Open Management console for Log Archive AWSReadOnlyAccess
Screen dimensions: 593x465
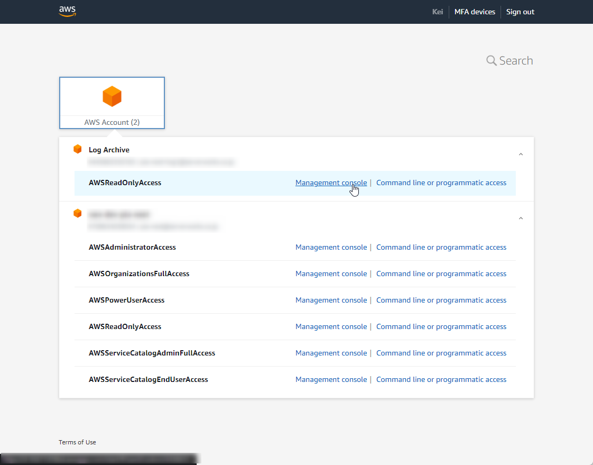[331, 183]
